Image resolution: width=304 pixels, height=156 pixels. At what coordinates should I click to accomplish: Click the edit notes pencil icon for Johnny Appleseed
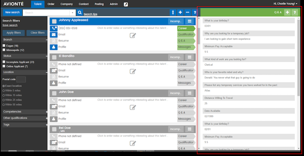(133, 35)
